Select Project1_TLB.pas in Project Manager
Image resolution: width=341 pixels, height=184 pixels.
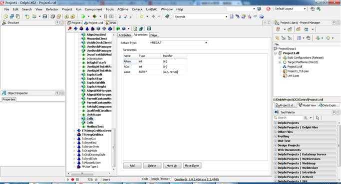point(298,71)
